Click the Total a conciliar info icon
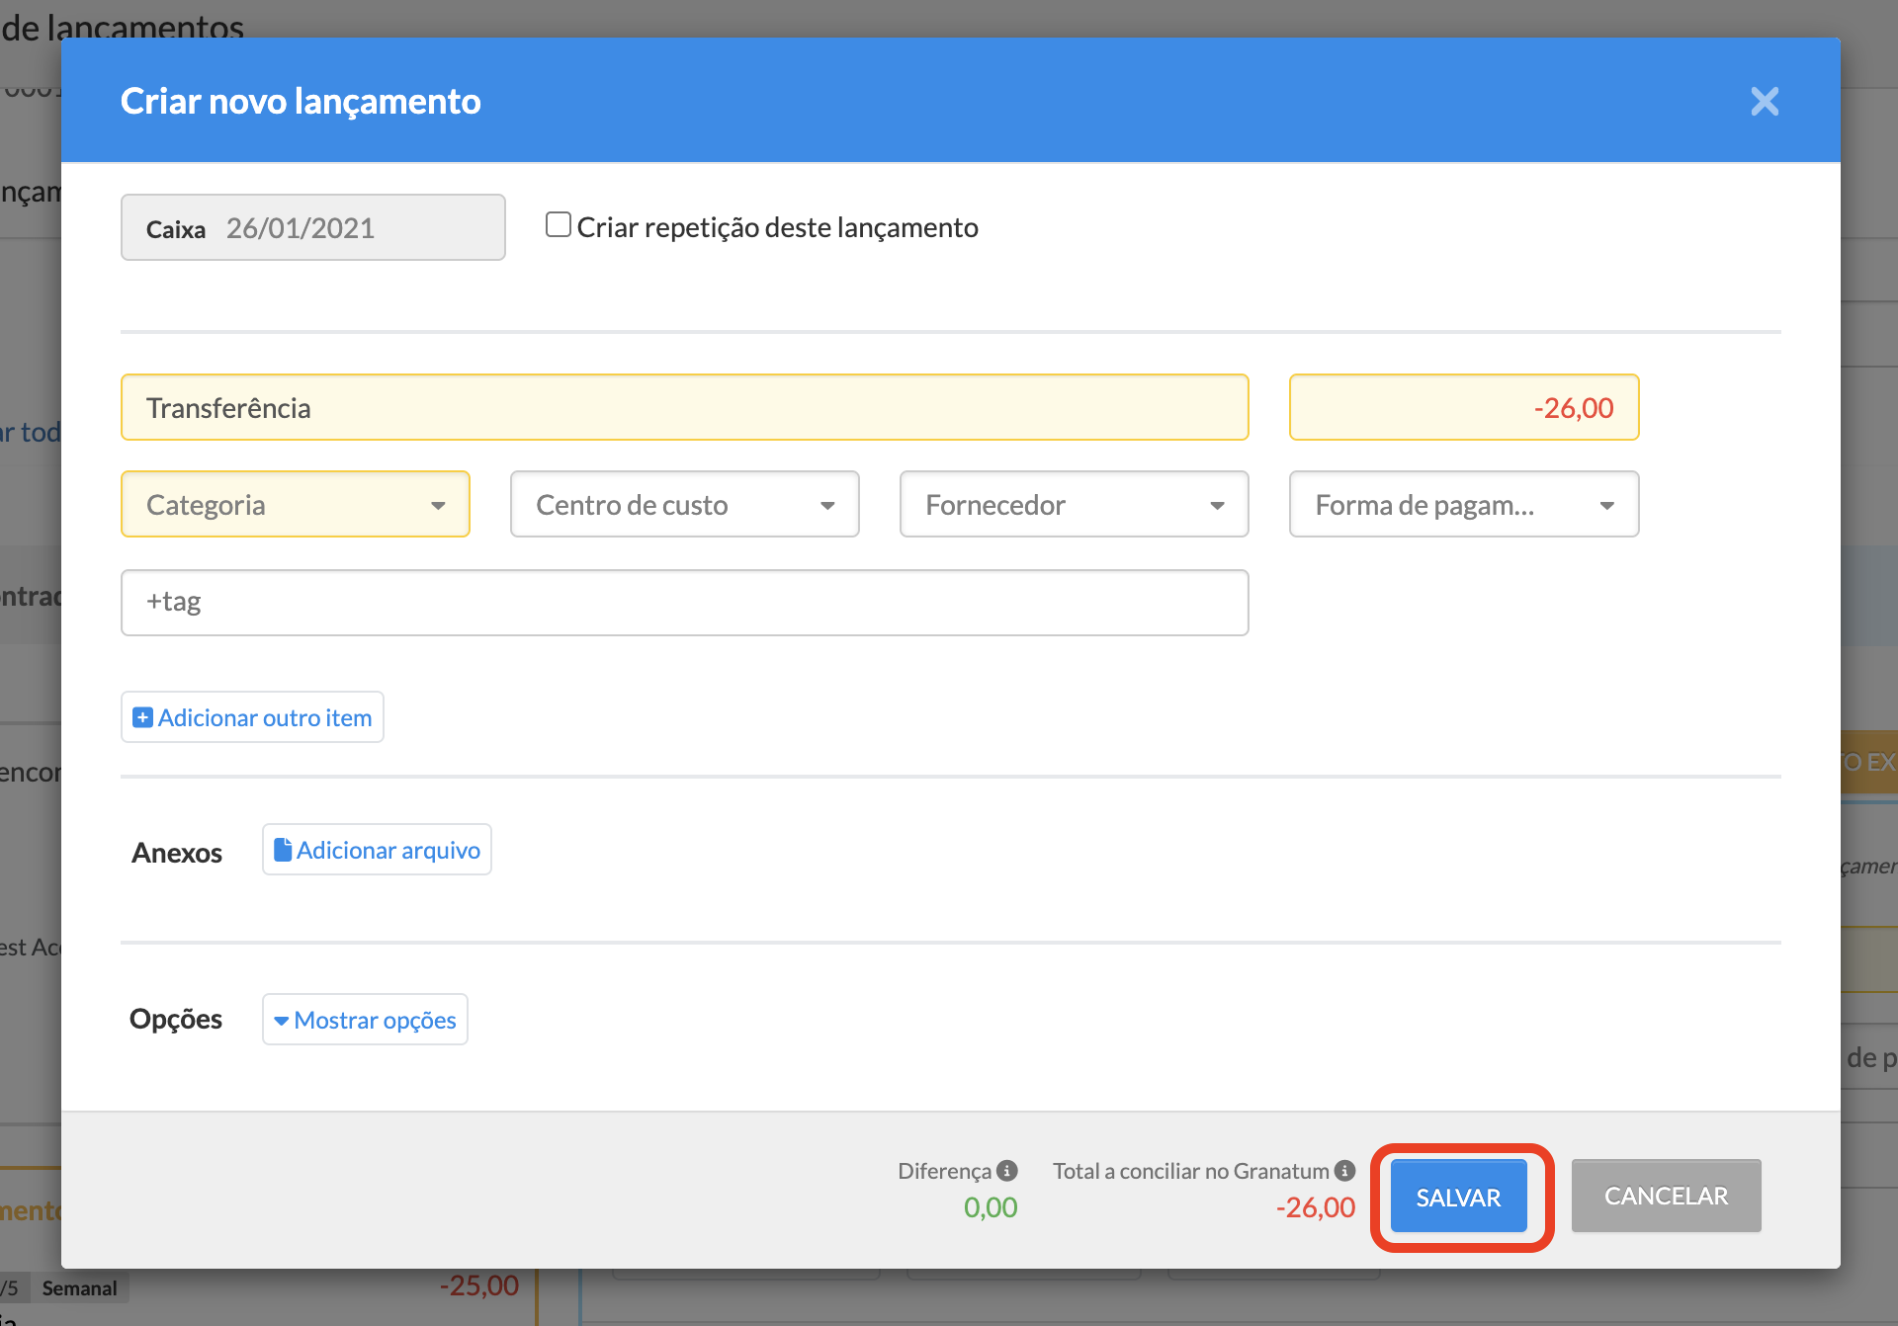 [x=1344, y=1171]
